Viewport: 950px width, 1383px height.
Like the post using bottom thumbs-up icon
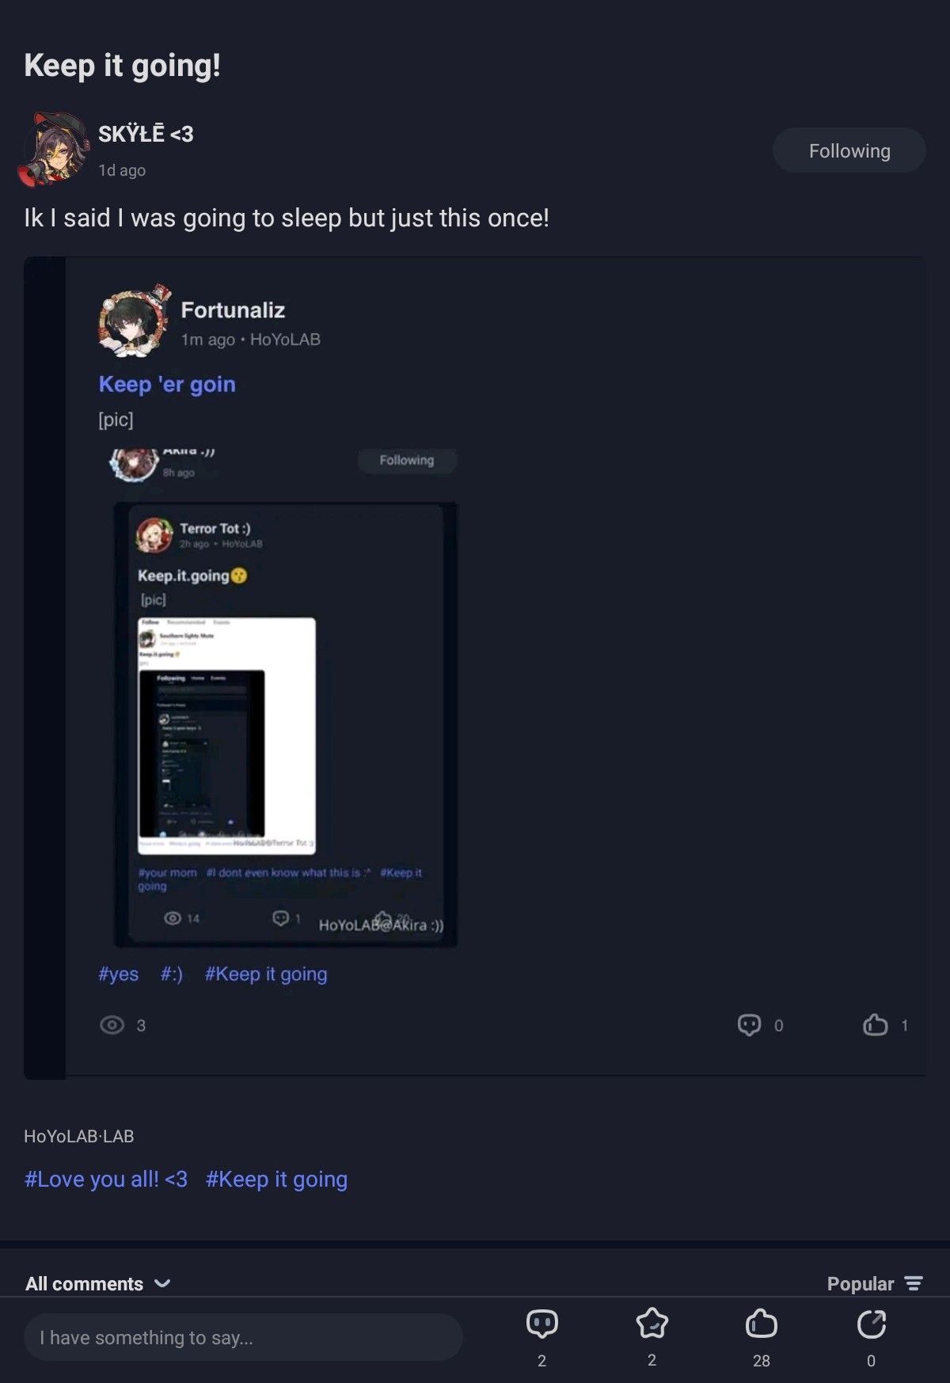click(761, 1324)
